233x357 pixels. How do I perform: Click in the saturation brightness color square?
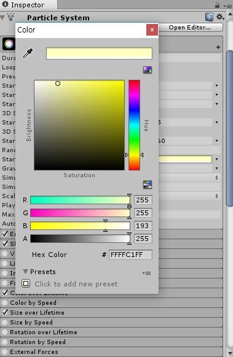coord(79,125)
